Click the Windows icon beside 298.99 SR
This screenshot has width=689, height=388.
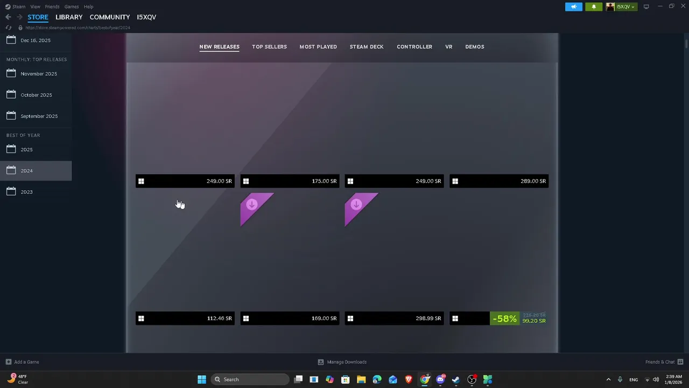pyautogui.click(x=350, y=318)
